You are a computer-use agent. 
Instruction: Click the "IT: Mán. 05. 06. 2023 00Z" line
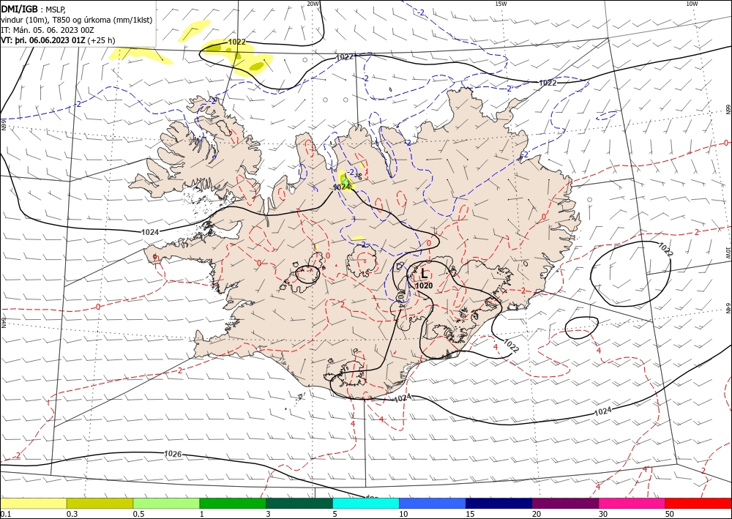(48, 30)
